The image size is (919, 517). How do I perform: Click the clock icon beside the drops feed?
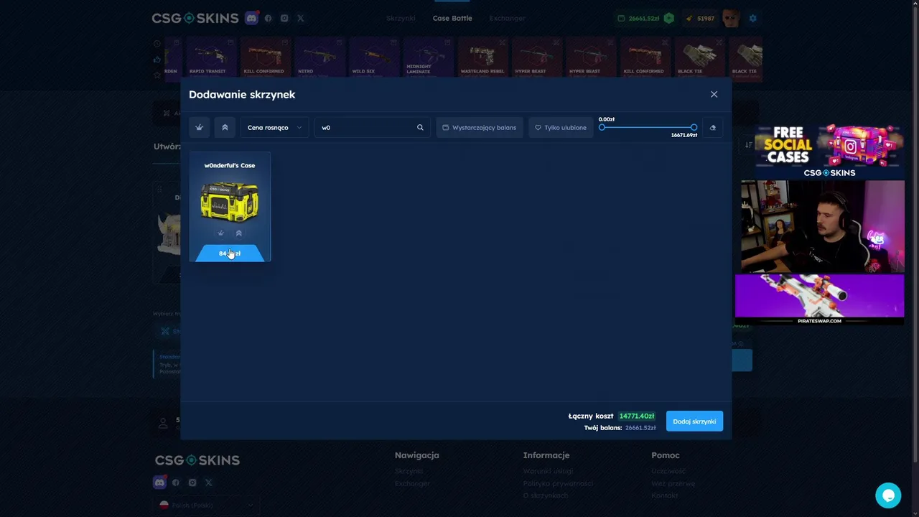[157, 44]
